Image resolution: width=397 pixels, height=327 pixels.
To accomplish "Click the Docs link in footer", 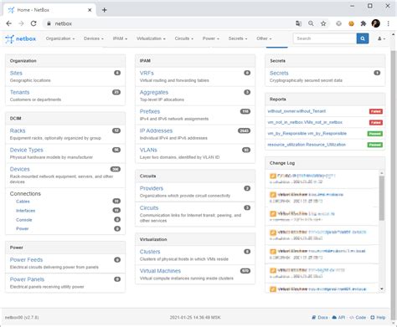I will 320,317.
